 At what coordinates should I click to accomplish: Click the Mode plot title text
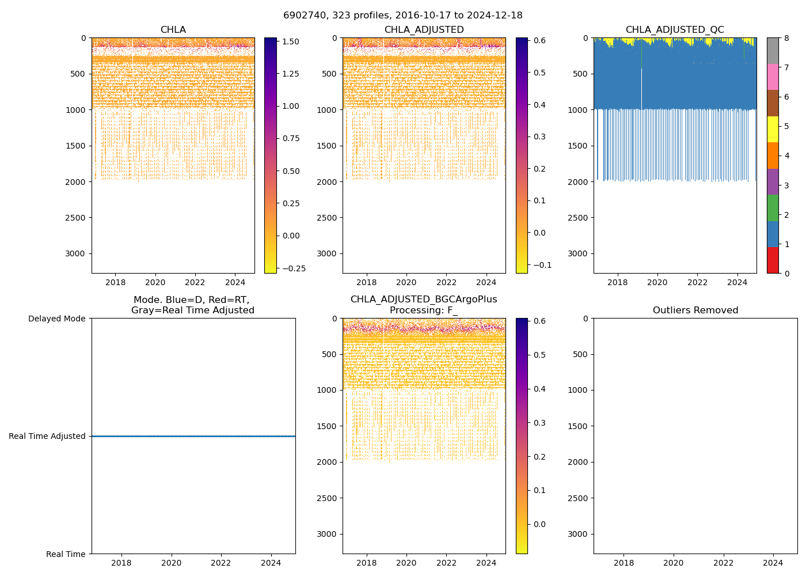[x=193, y=305]
